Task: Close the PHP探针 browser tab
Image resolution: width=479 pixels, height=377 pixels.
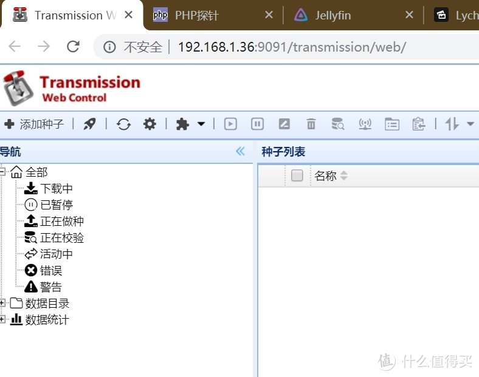Action: pos(269,15)
